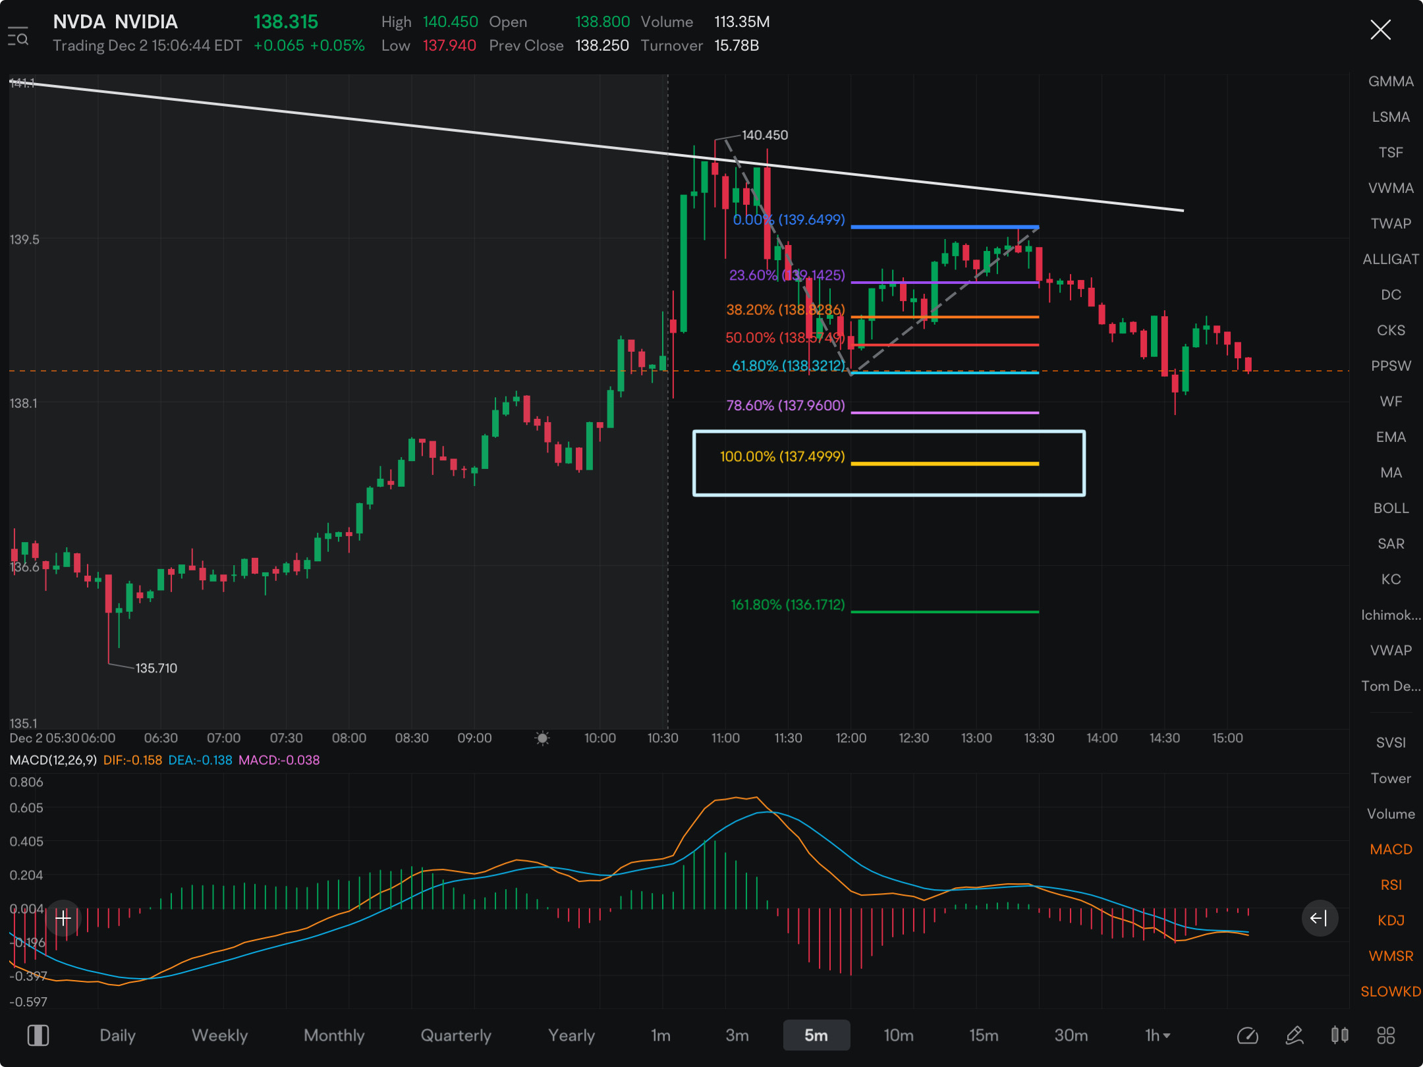Image resolution: width=1423 pixels, height=1067 pixels.
Task: Open candlestick chart style settings
Action: click(1340, 1035)
